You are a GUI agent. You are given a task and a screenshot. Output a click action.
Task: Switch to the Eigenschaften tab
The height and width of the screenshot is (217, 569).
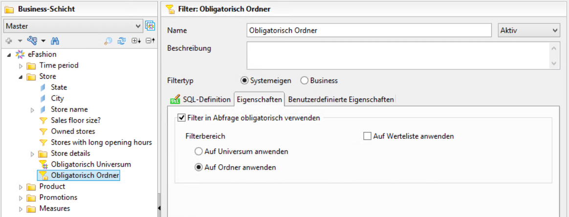tap(259, 99)
